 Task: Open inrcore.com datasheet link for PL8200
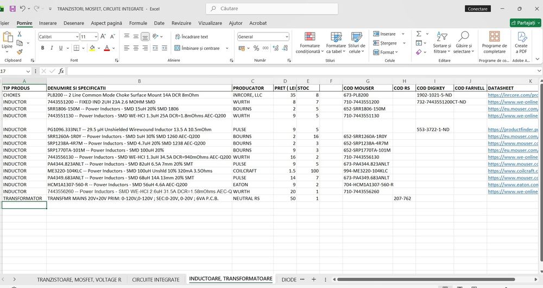513,95
